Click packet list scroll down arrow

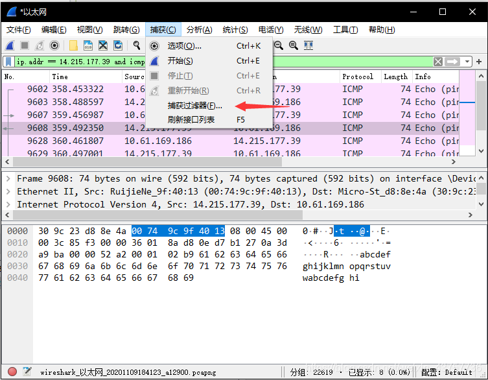click(x=481, y=152)
